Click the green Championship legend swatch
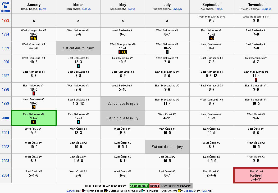Image resolution: width=278 pixels, height=193 pixels. tap(139, 186)
